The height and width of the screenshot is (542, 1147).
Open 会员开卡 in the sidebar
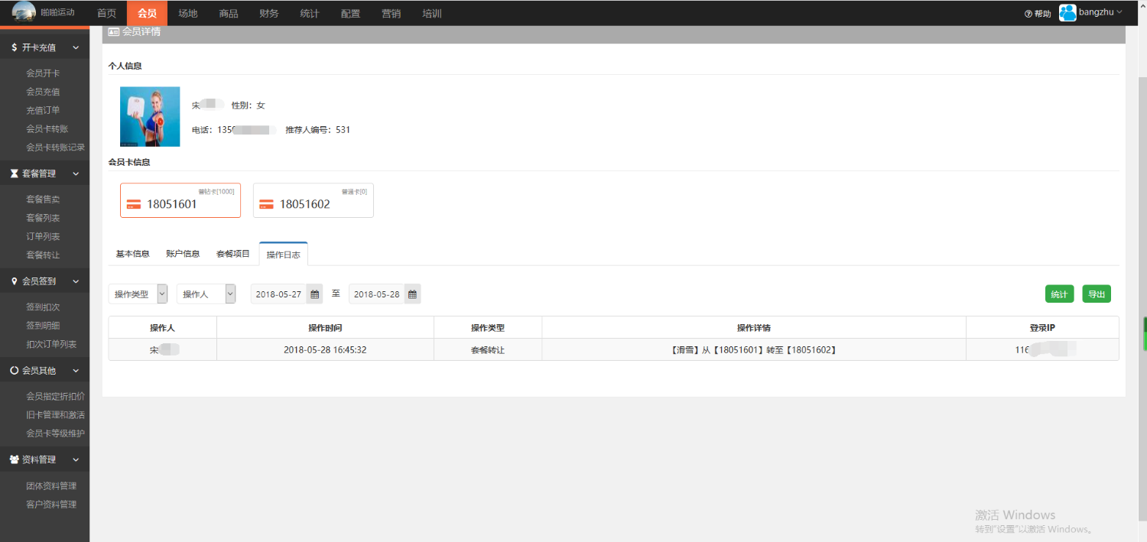(x=43, y=73)
